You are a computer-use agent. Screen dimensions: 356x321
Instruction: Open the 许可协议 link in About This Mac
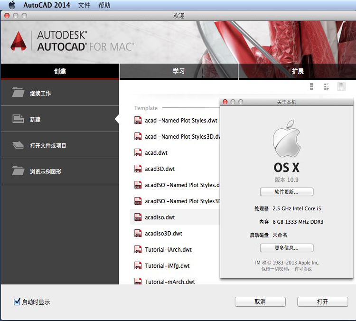[303, 269]
